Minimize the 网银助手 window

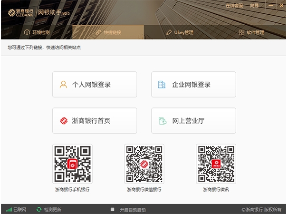pos(271,6)
